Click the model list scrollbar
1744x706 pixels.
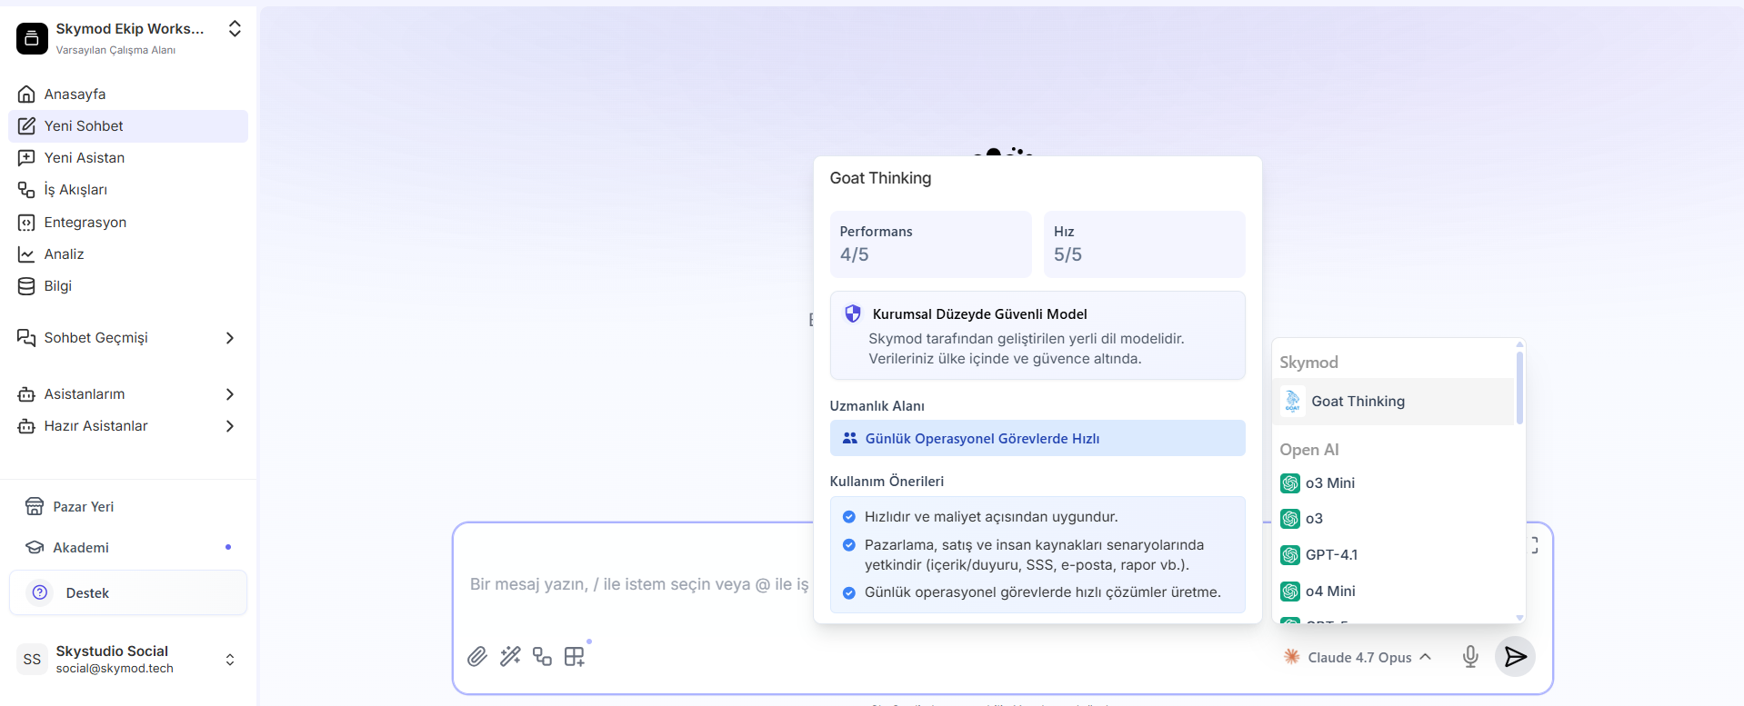point(1519,387)
